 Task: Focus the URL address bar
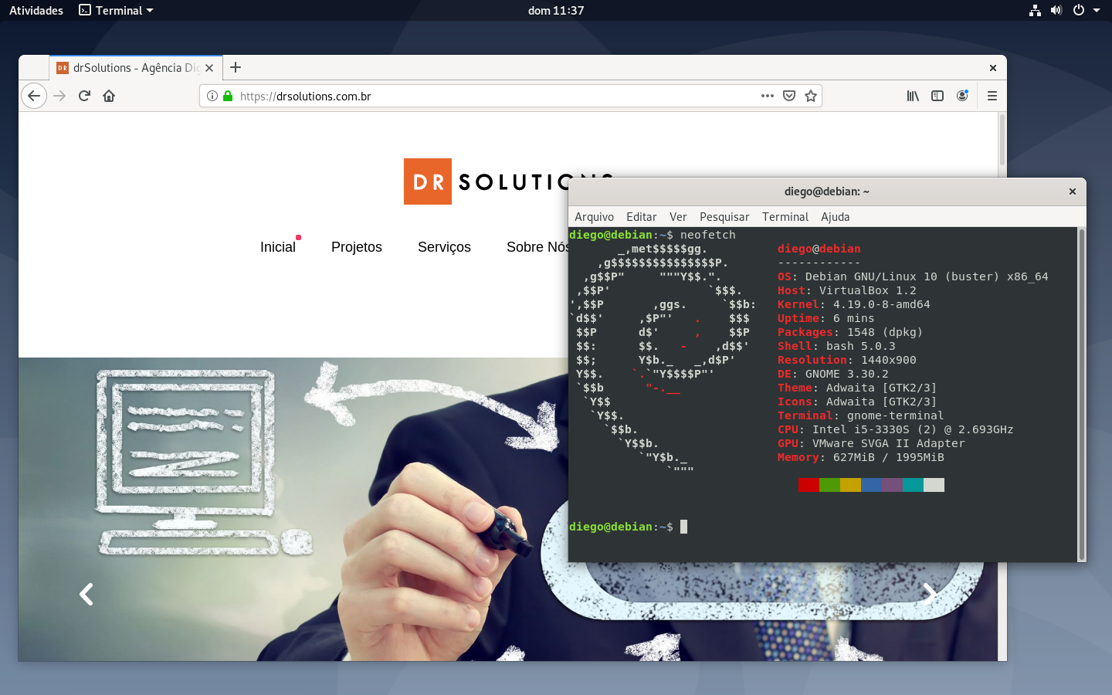pyautogui.click(x=494, y=96)
